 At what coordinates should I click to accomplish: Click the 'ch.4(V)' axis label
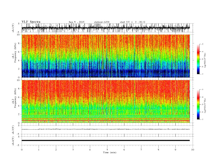[x=13, y=141]
